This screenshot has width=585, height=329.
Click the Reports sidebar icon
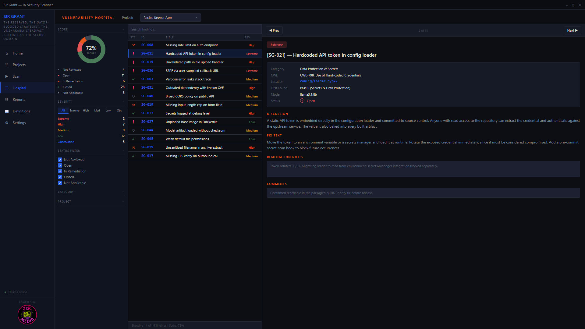pos(7,100)
